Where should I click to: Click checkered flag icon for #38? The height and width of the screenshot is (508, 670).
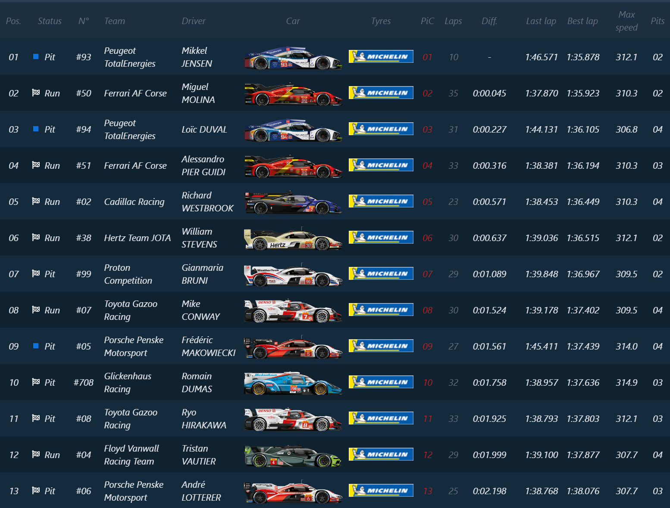(x=36, y=237)
